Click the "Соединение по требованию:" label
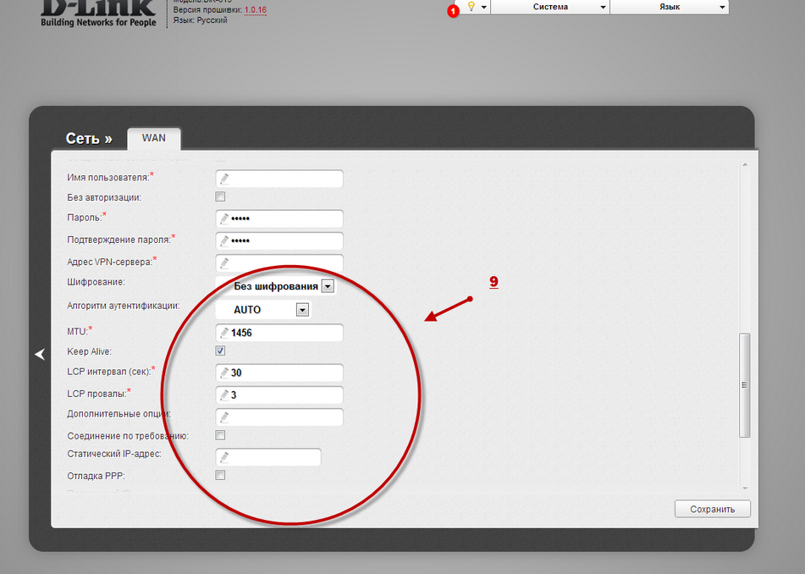 [128, 436]
